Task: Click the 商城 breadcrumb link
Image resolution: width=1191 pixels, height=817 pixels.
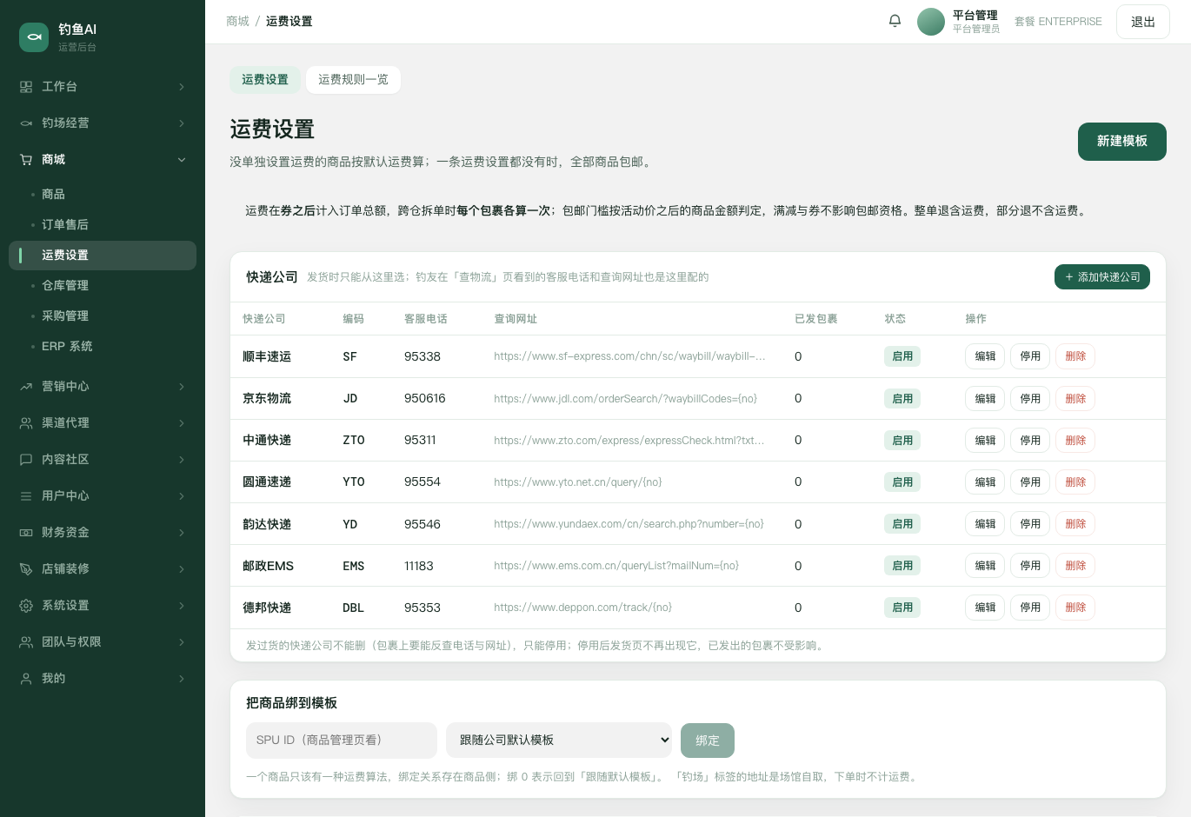Action: [237, 22]
